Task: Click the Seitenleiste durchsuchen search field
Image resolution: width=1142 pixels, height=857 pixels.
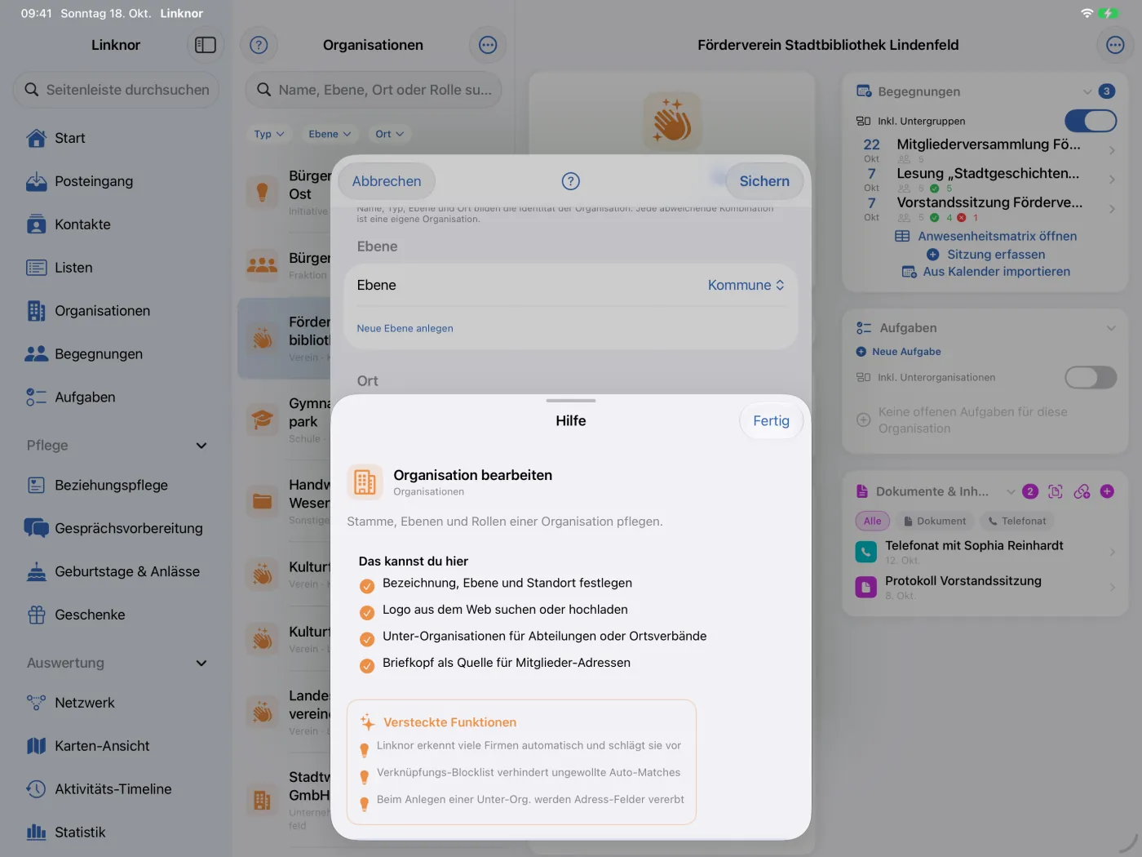Action: pos(116,90)
